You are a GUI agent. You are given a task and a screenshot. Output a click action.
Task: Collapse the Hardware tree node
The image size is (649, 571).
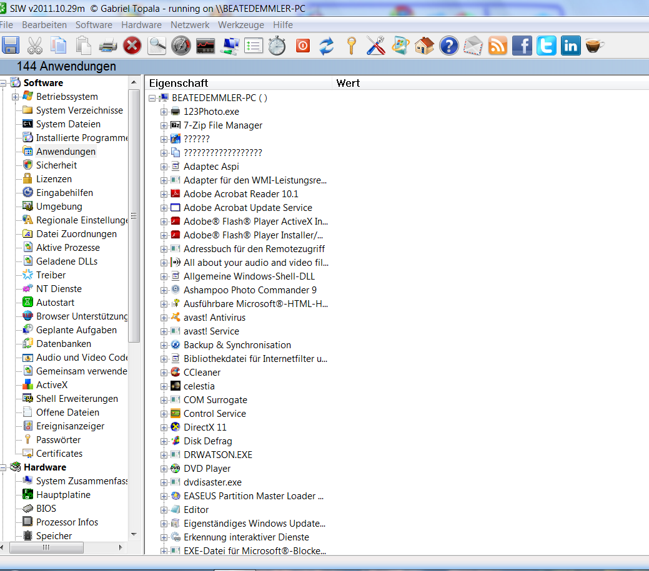pyautogui.click(x=3, y=467)
